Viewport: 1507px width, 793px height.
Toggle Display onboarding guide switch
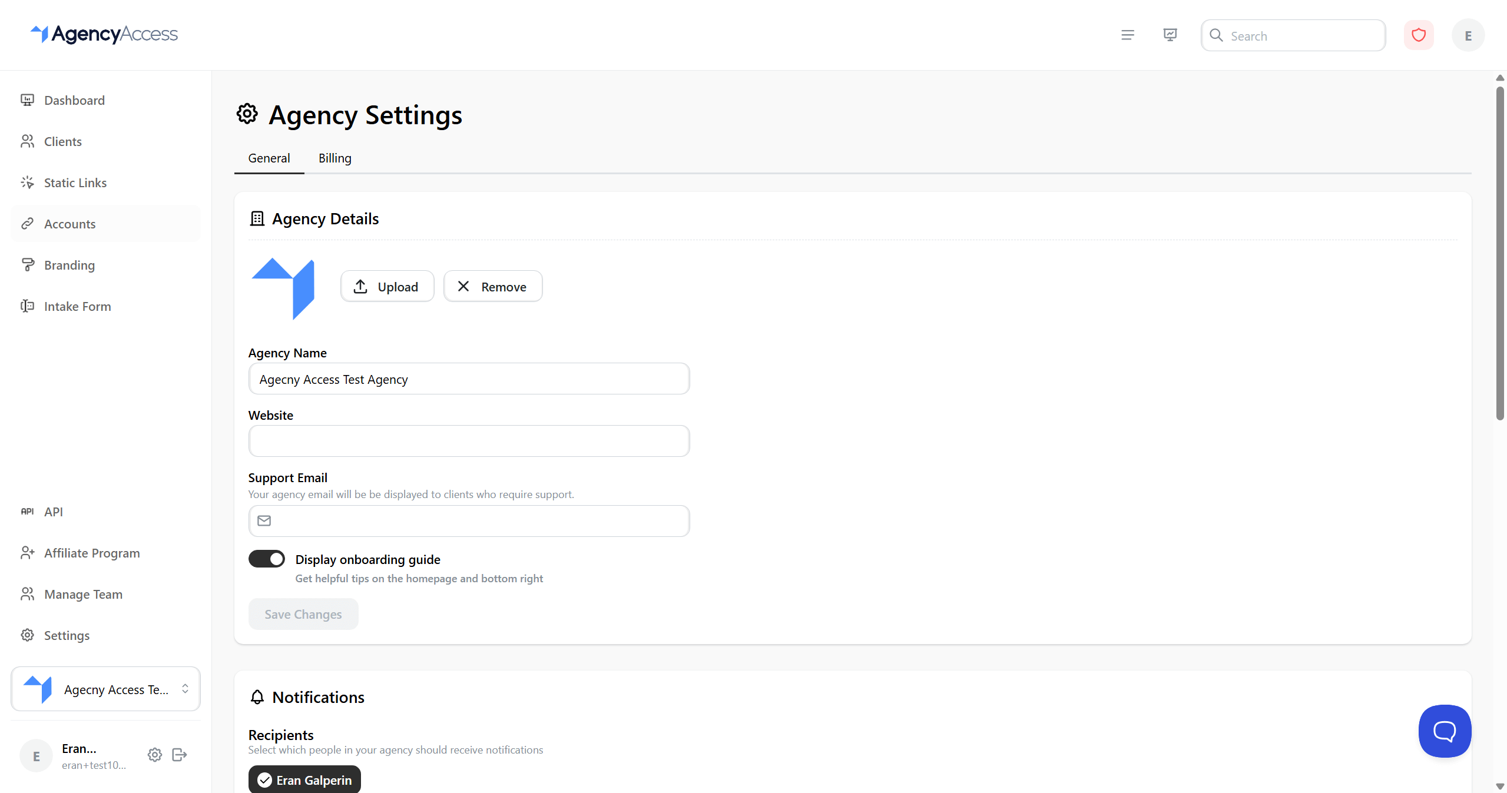pyautogui.click(x=267, y=559)
